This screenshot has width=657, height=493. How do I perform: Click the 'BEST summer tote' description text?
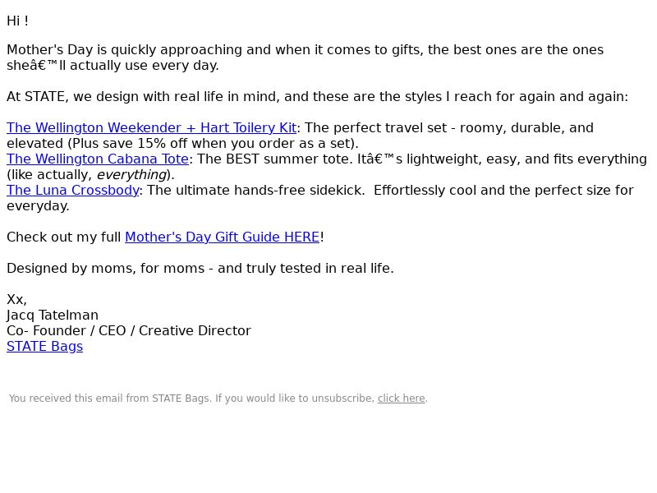click(420, 159)
